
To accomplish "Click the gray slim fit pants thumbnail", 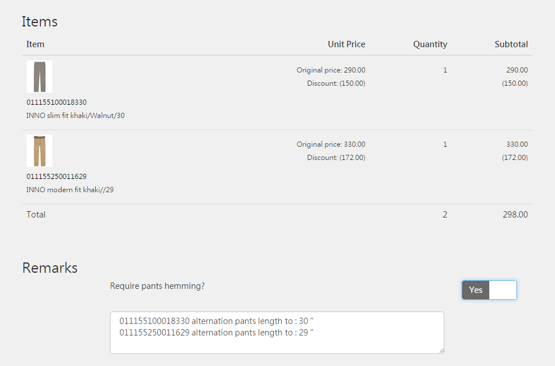I will point(39,77).
